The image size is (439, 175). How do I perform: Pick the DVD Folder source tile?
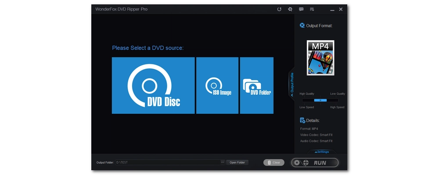tap(257, 85)
